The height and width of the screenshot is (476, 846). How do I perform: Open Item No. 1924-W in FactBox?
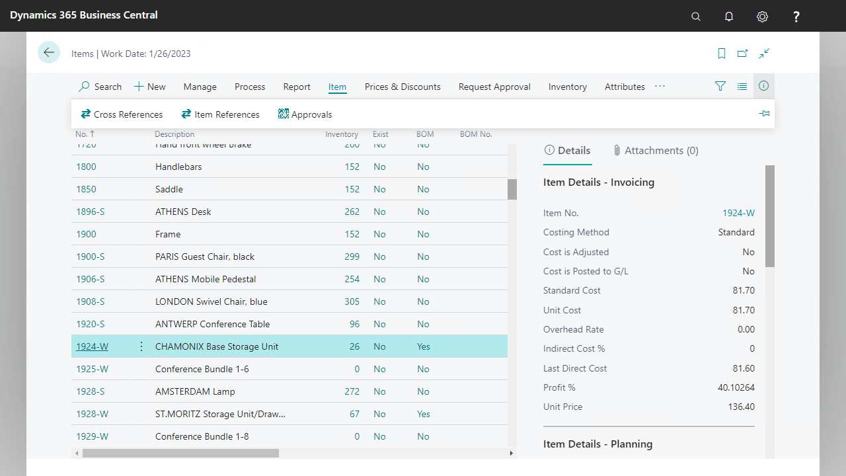(738, 213)
